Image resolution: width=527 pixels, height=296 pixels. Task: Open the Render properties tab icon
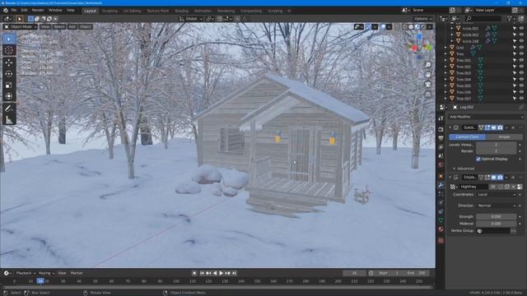click(x=441, y=129)
